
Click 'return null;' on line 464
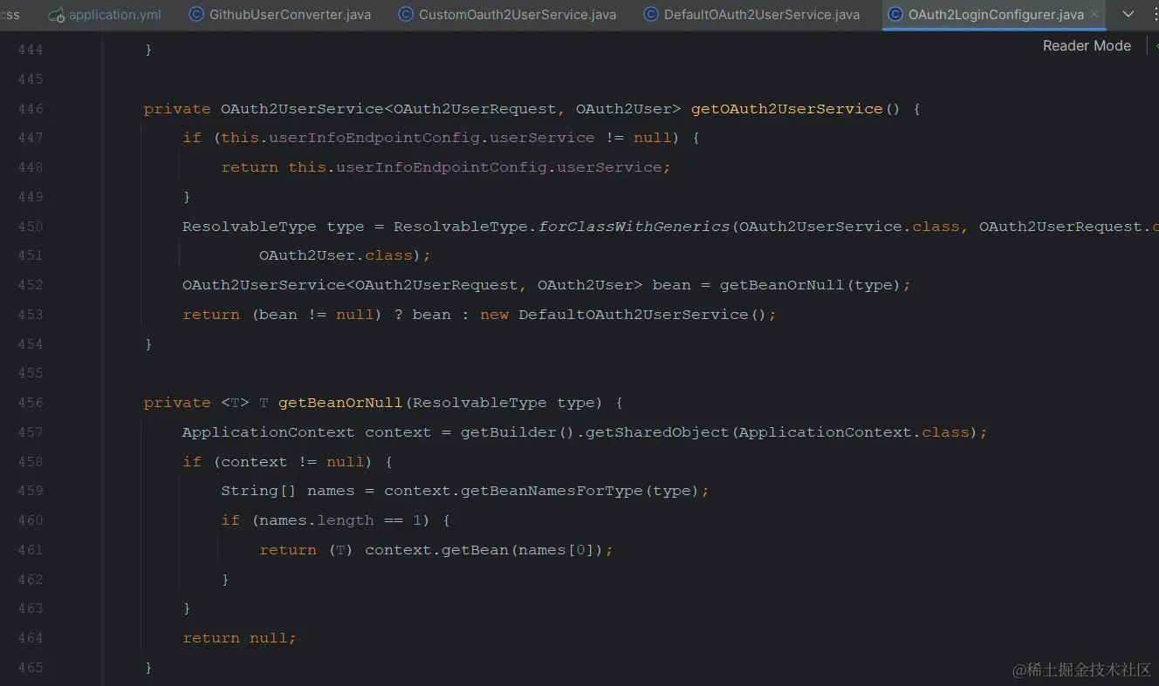pos(239,638)
